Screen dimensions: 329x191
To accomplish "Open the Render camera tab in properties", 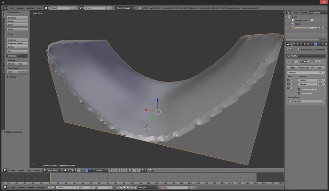I will click(294, 44).
